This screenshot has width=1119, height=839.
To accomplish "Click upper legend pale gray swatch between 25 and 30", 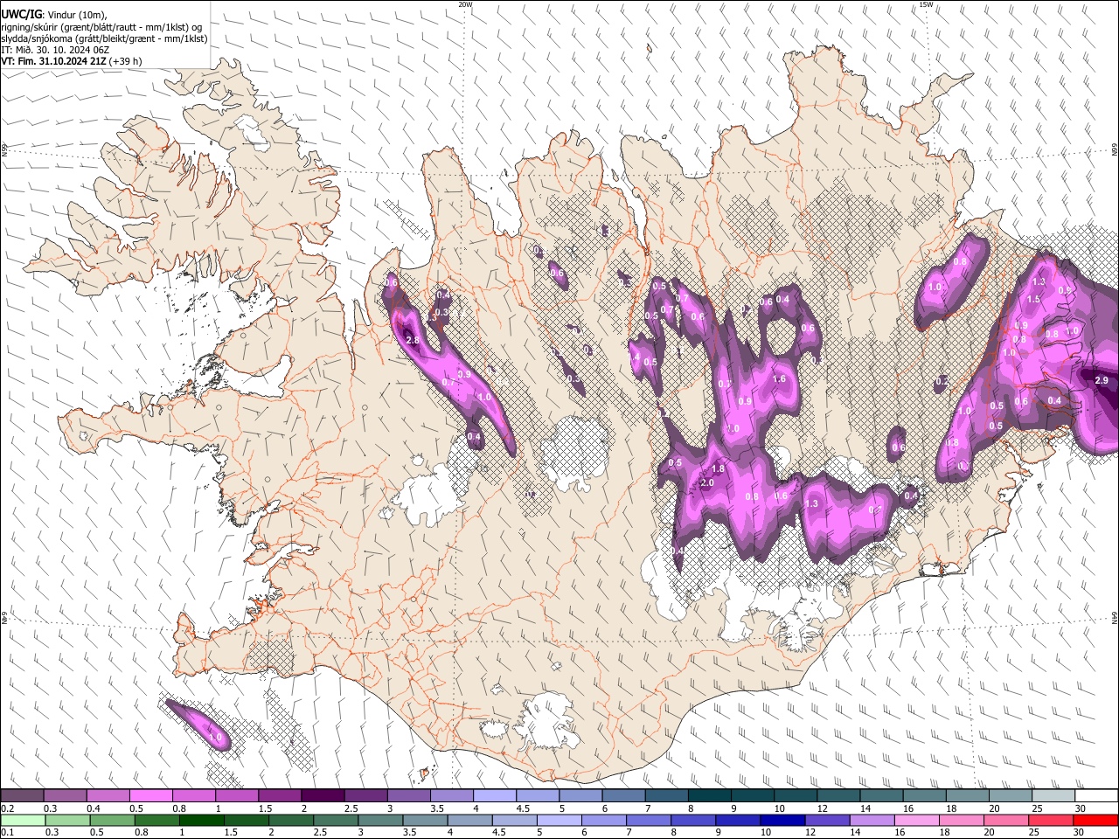I will pos(1054,796).
